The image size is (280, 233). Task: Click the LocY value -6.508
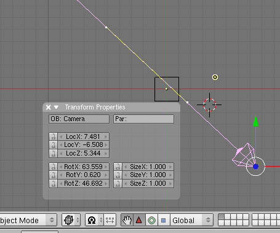(83, 145)
